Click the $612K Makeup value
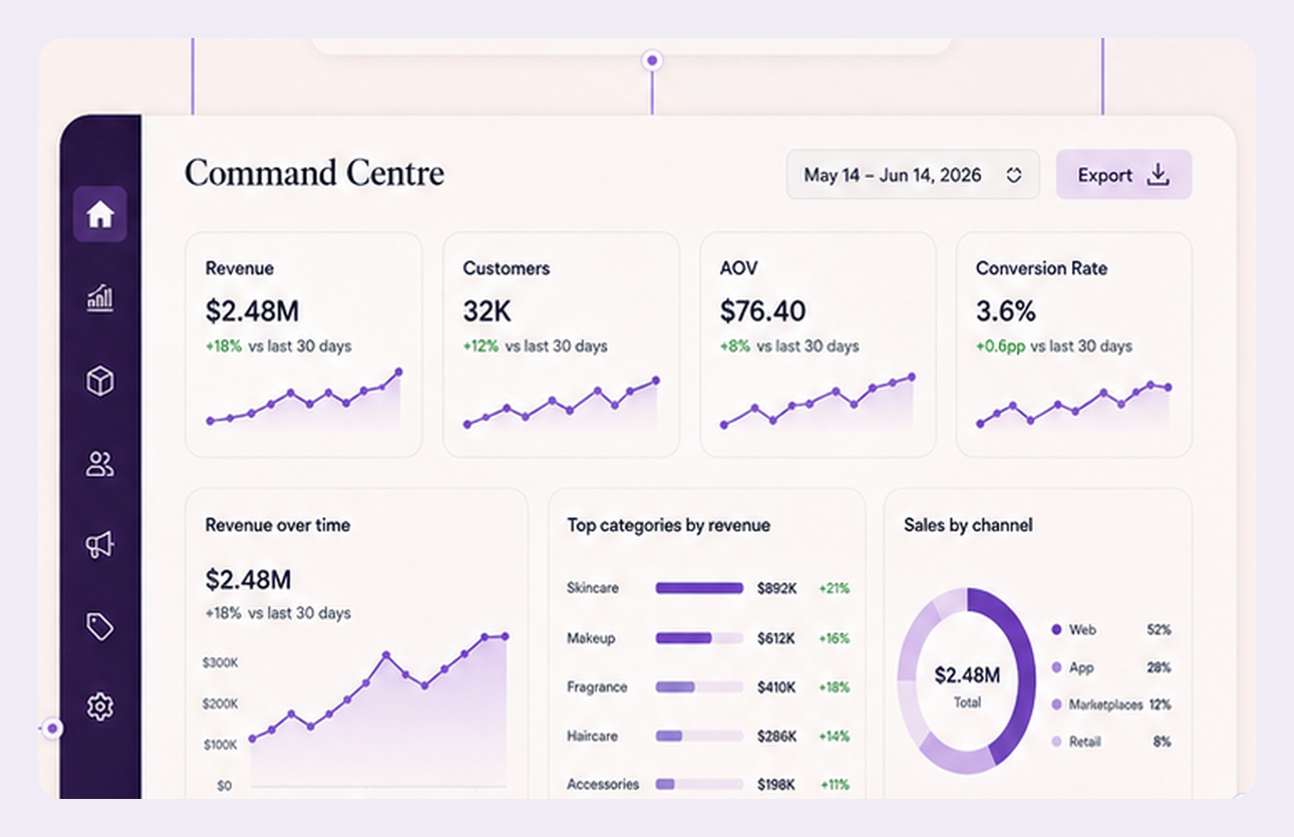This screenshot has width=1294, height=837. coord(776,638)
